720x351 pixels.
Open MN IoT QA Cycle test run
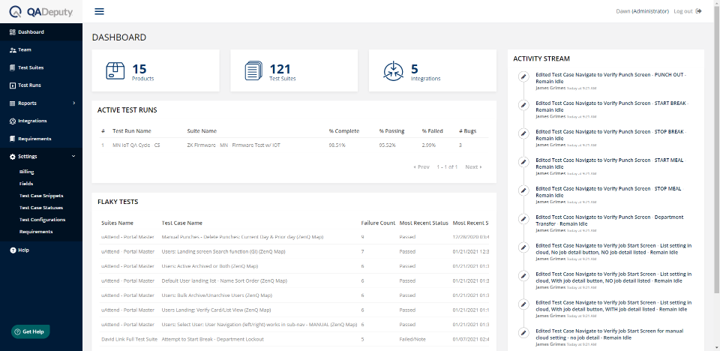(x=136, y=145)
